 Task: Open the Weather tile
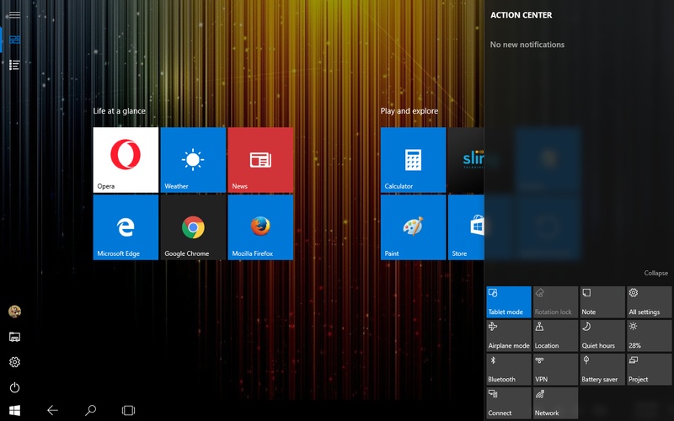point(193,160)
